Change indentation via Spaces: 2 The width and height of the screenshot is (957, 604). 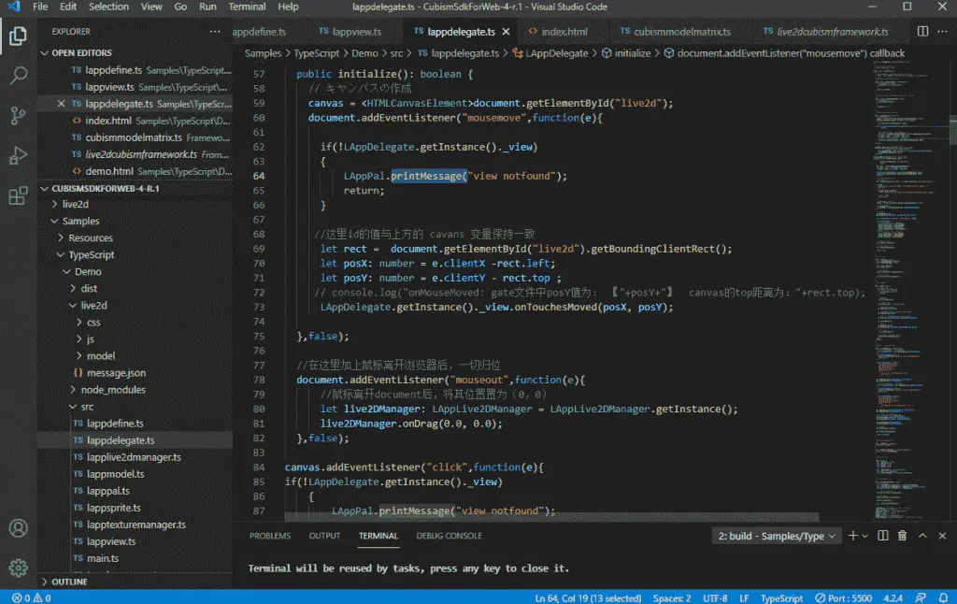point(671,597)
